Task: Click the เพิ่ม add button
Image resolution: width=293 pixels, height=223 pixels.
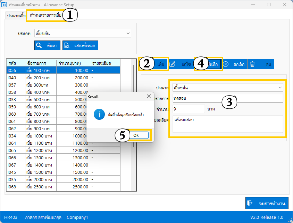Action: pos(161,64)
